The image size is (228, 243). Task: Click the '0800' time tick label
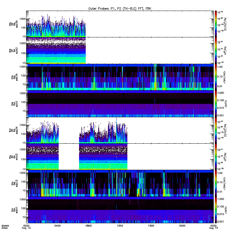[89, 226]
